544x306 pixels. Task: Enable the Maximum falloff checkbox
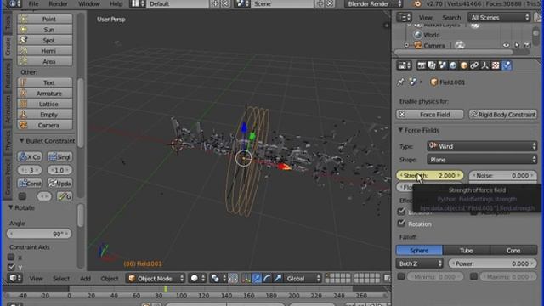tap(473, 276)
